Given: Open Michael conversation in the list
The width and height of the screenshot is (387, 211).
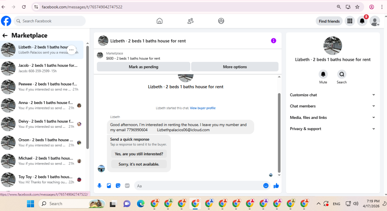Looking at the screenshot, I should [42, 161].
